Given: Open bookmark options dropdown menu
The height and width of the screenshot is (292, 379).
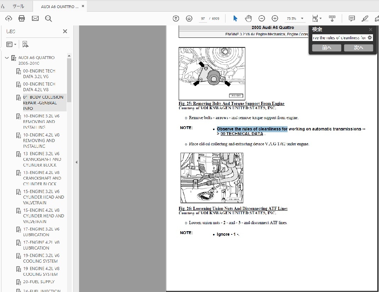Looking at the screenshot, I should [x=11, y=44].
